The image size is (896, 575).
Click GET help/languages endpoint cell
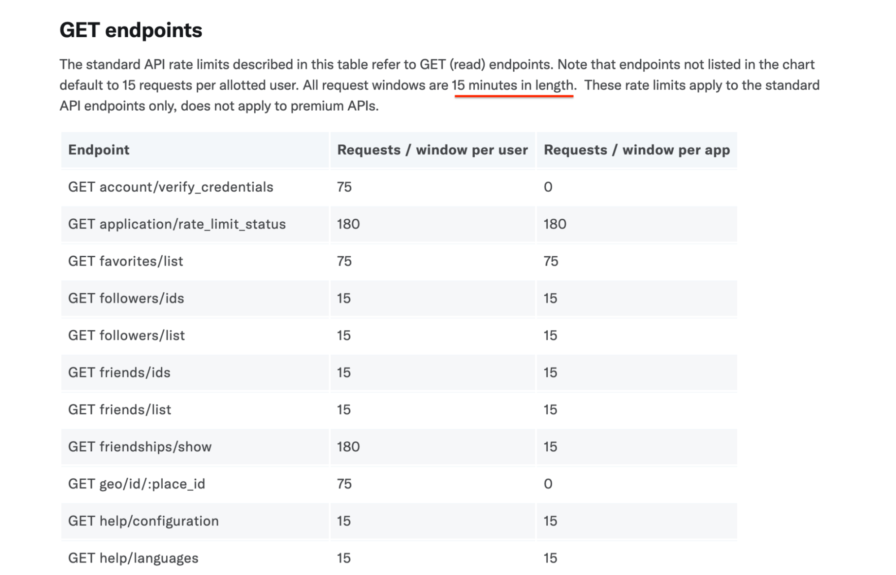pos(133,558)
